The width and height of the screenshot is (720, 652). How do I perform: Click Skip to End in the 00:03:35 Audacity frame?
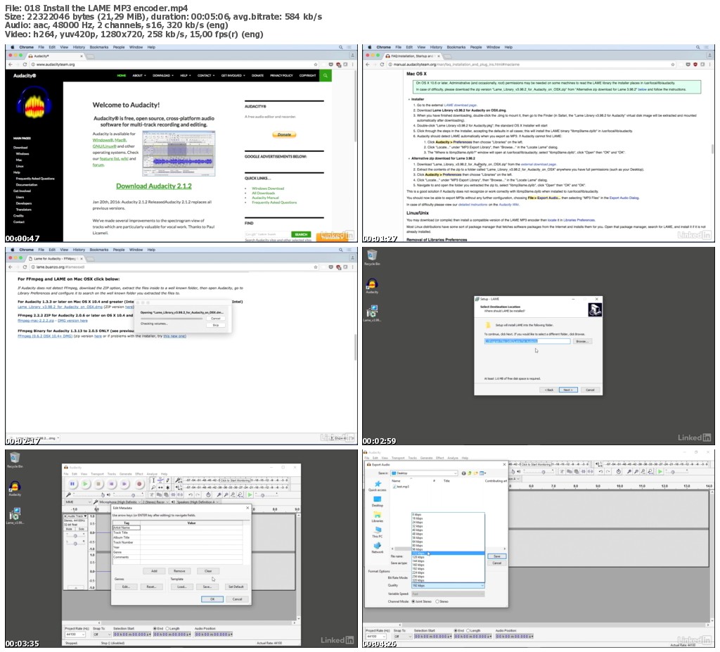pos(124,484)
